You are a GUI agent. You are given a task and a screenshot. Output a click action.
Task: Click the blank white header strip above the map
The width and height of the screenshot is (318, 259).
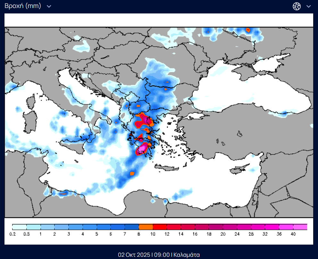[x=159, y=20]
